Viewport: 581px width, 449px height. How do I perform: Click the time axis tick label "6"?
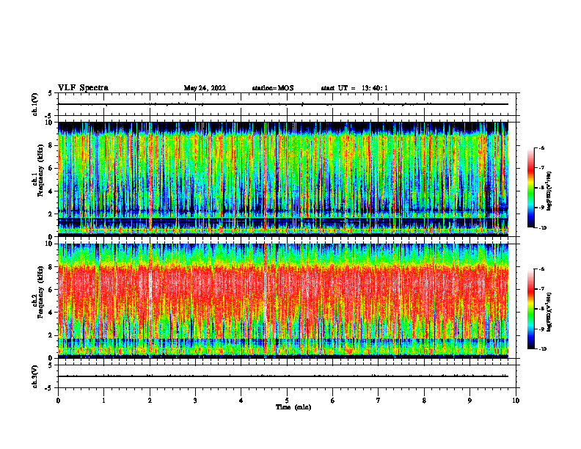tap(333, 401)
